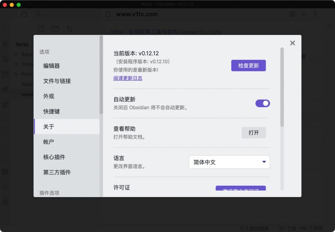This screenshot has height=232, width=335.
Task: Click the 选项 sidebar heading
Action: tap(44, 52)
